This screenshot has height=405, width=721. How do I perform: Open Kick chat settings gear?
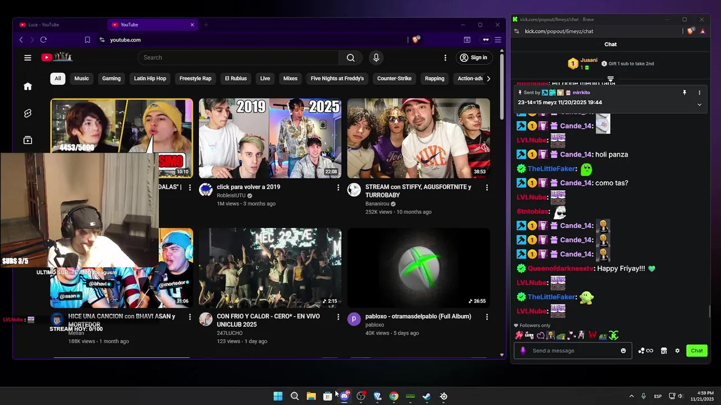click(677, 350)
